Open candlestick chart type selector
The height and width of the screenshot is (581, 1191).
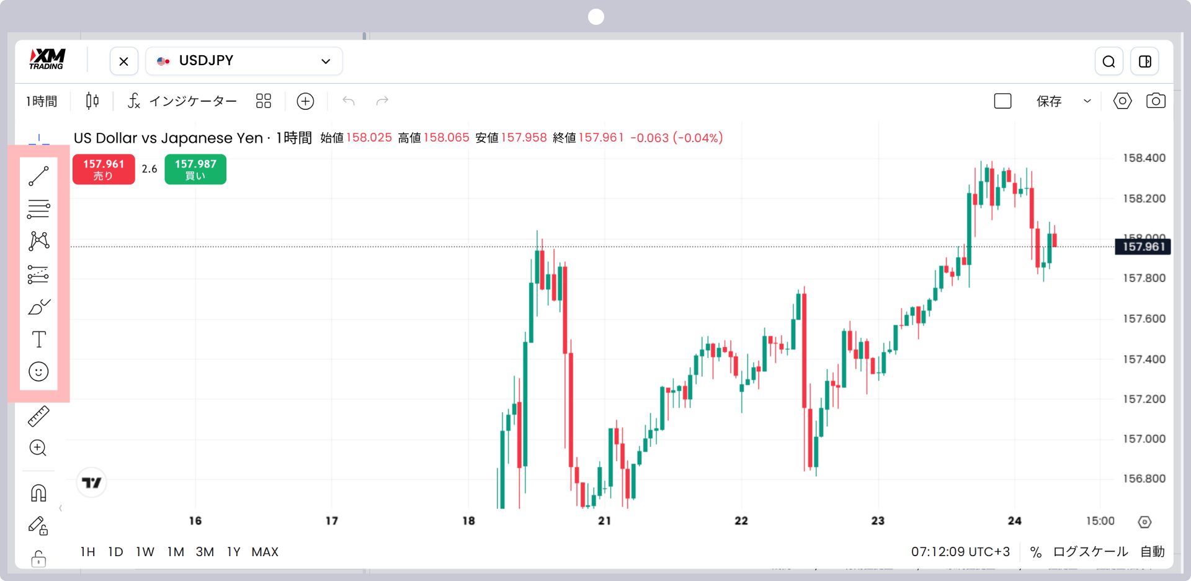[x=92, y=101]
